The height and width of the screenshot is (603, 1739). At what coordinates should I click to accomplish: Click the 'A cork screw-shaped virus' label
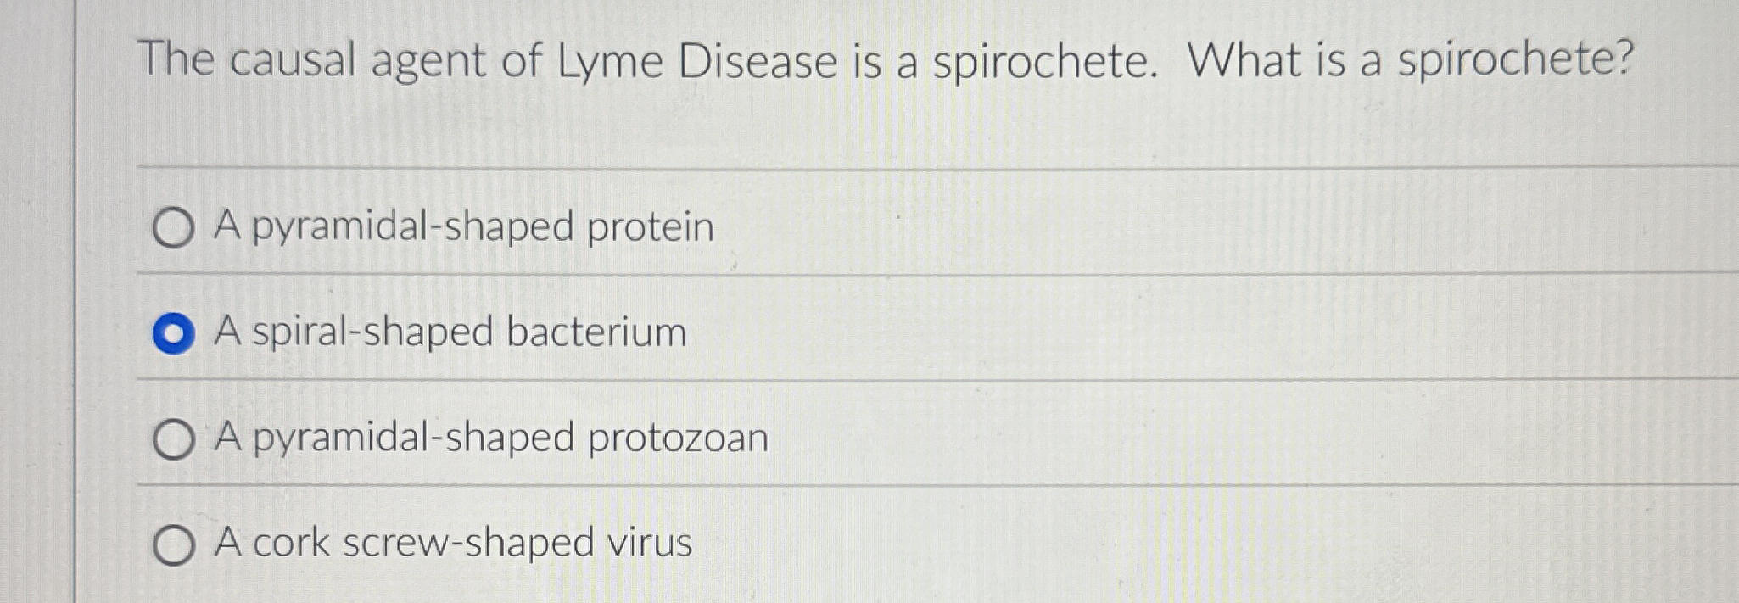point(454,545)
